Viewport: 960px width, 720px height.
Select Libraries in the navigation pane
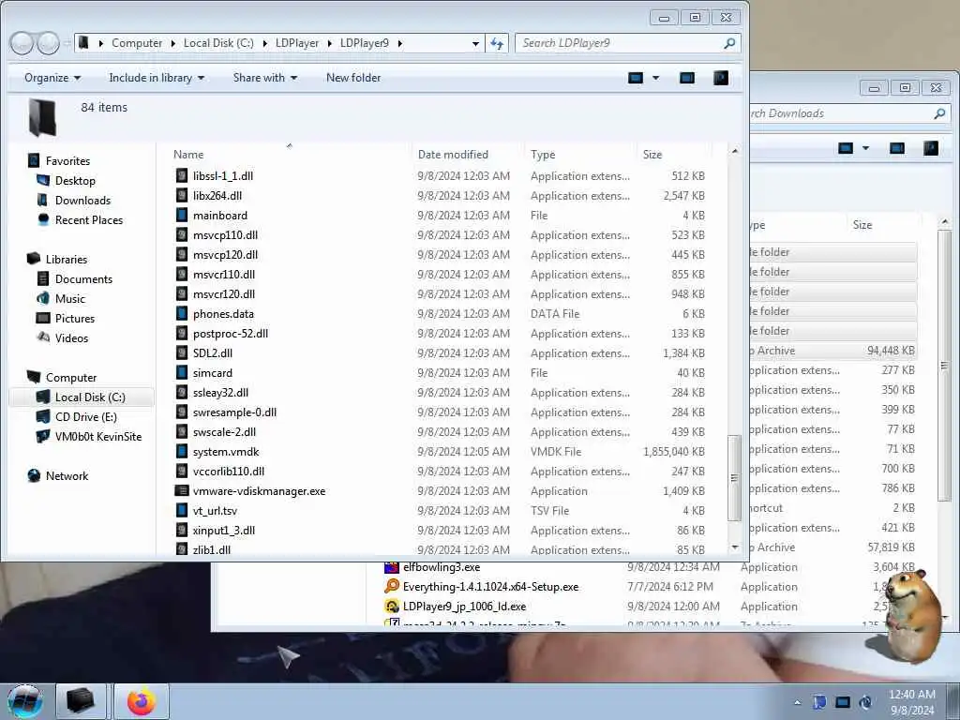(67, 260)
